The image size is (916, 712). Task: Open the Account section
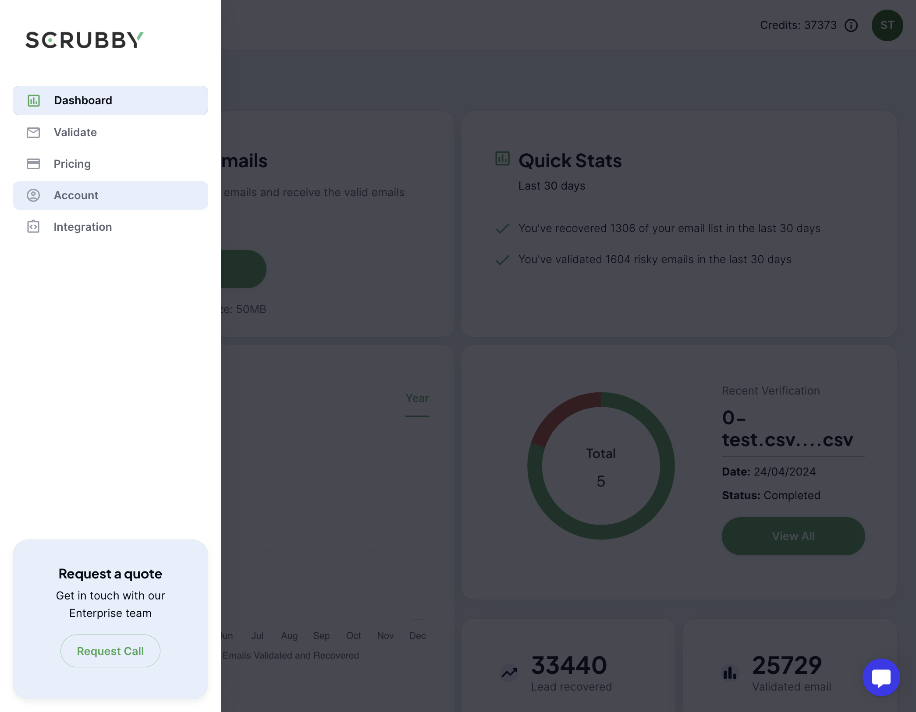[x=110, y=195]
